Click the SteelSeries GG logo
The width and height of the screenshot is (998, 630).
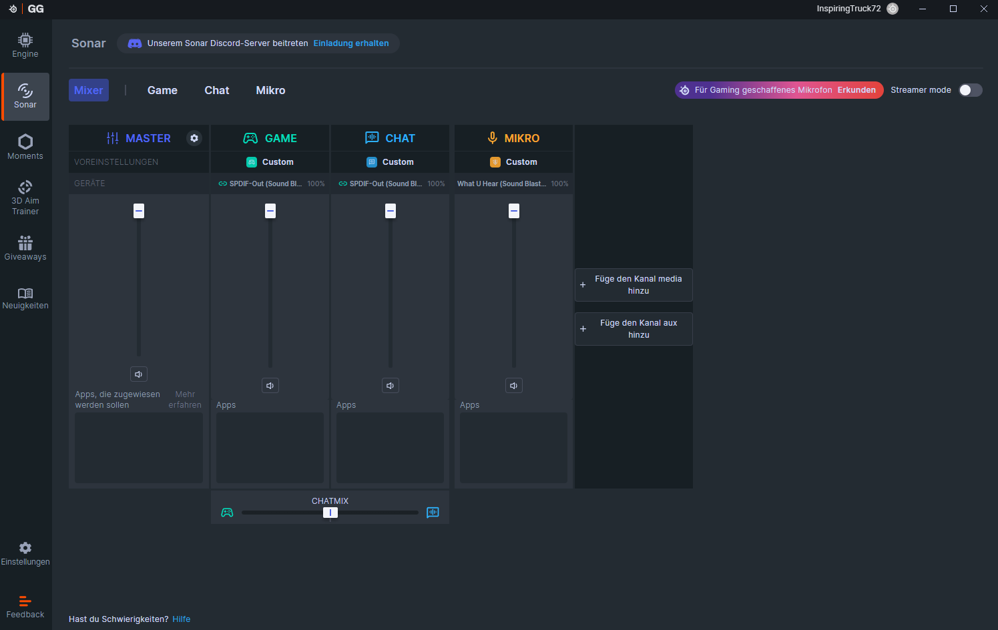(27, 9)
